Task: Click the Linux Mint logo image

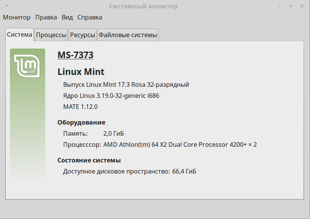Action: click(x=27, y=66)
